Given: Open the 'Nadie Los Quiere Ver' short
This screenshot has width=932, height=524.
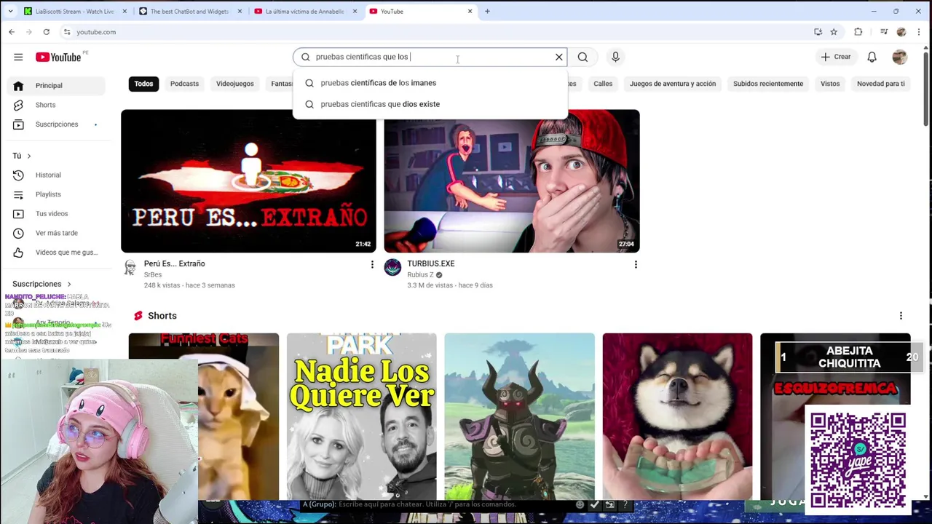Looking at the screenshot, I should pos(362,416).
